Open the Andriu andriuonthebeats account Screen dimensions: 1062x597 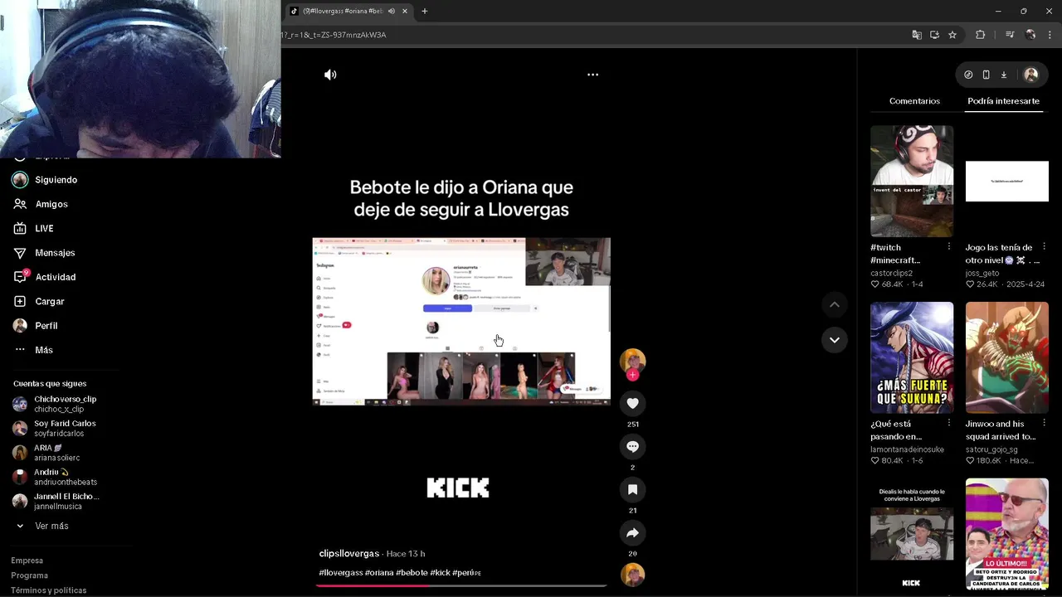point(65,477)
